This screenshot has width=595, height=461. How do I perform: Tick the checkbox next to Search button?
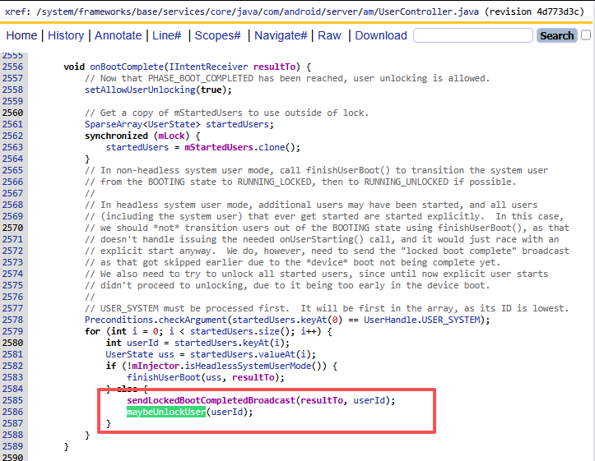pos(586,35)
